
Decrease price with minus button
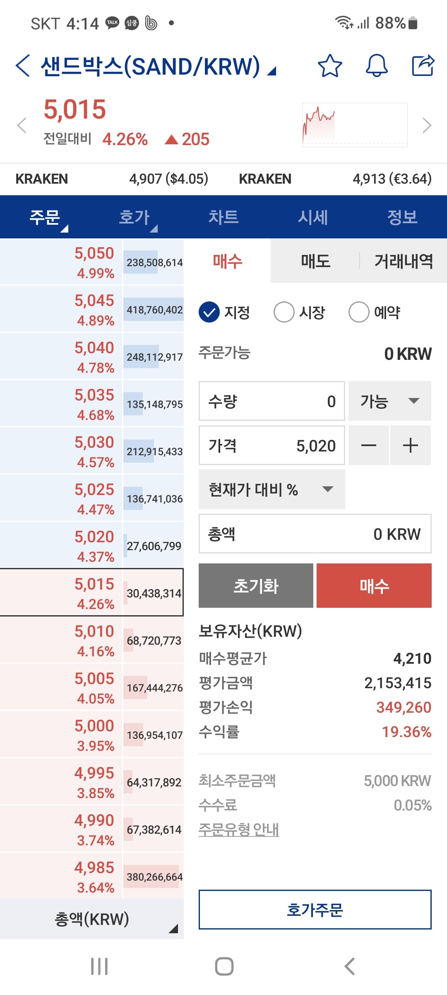[x=368, y=446]
